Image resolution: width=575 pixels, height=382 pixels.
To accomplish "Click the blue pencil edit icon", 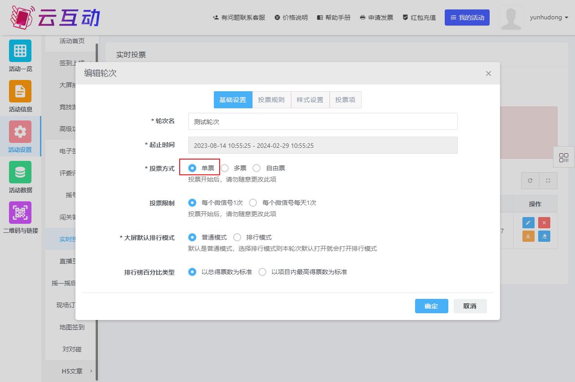I will [528, 223].
